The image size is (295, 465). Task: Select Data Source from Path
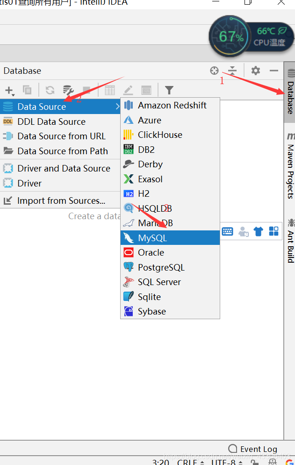(x=60, y=151)
